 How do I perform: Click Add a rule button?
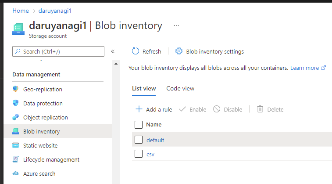(x=154, y=109)
